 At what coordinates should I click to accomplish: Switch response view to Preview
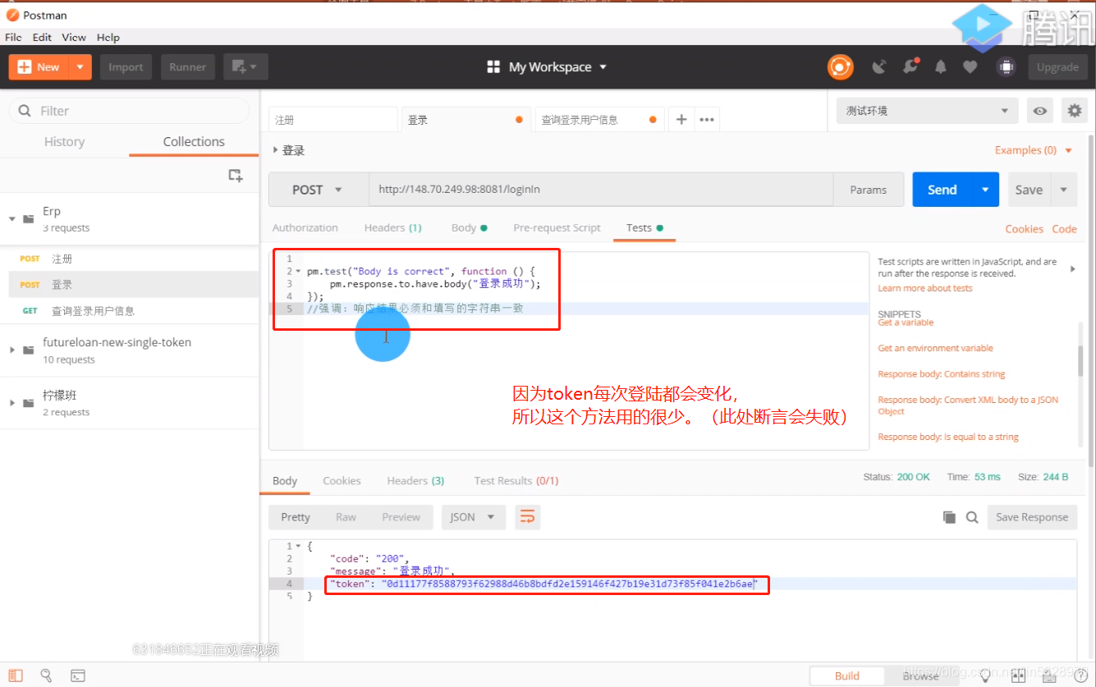point(401,517)
